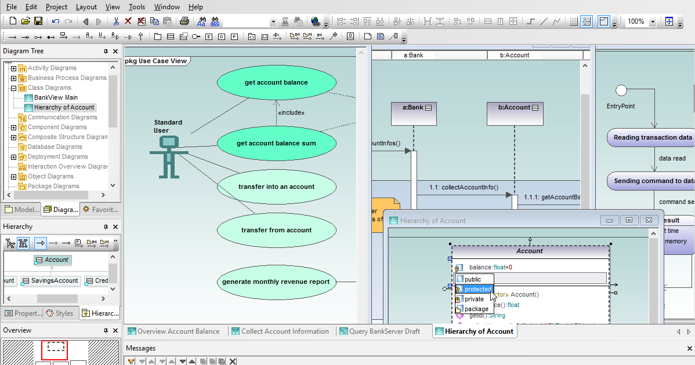Screen dimensions: 695x365
Task: Open the Find text combo box dropdown
Action: pyautogui.click(x=273, y=21)
